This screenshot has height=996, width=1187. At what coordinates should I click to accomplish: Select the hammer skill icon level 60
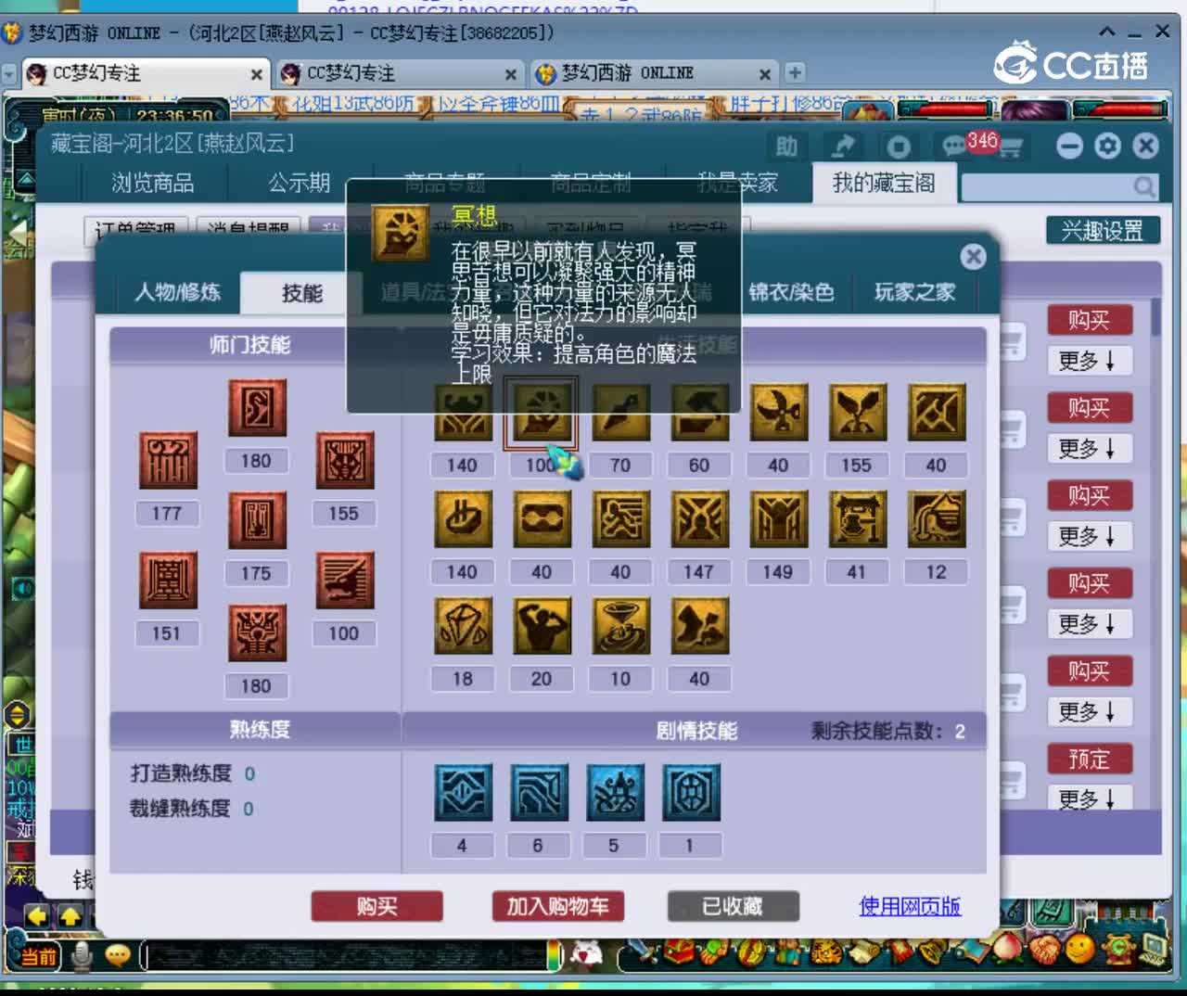[x=698, y=414]
